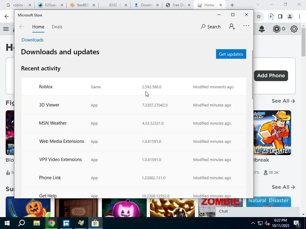Click the Robux balance icon
This screenshot has width=306, height=229.
tap(276, 29)
